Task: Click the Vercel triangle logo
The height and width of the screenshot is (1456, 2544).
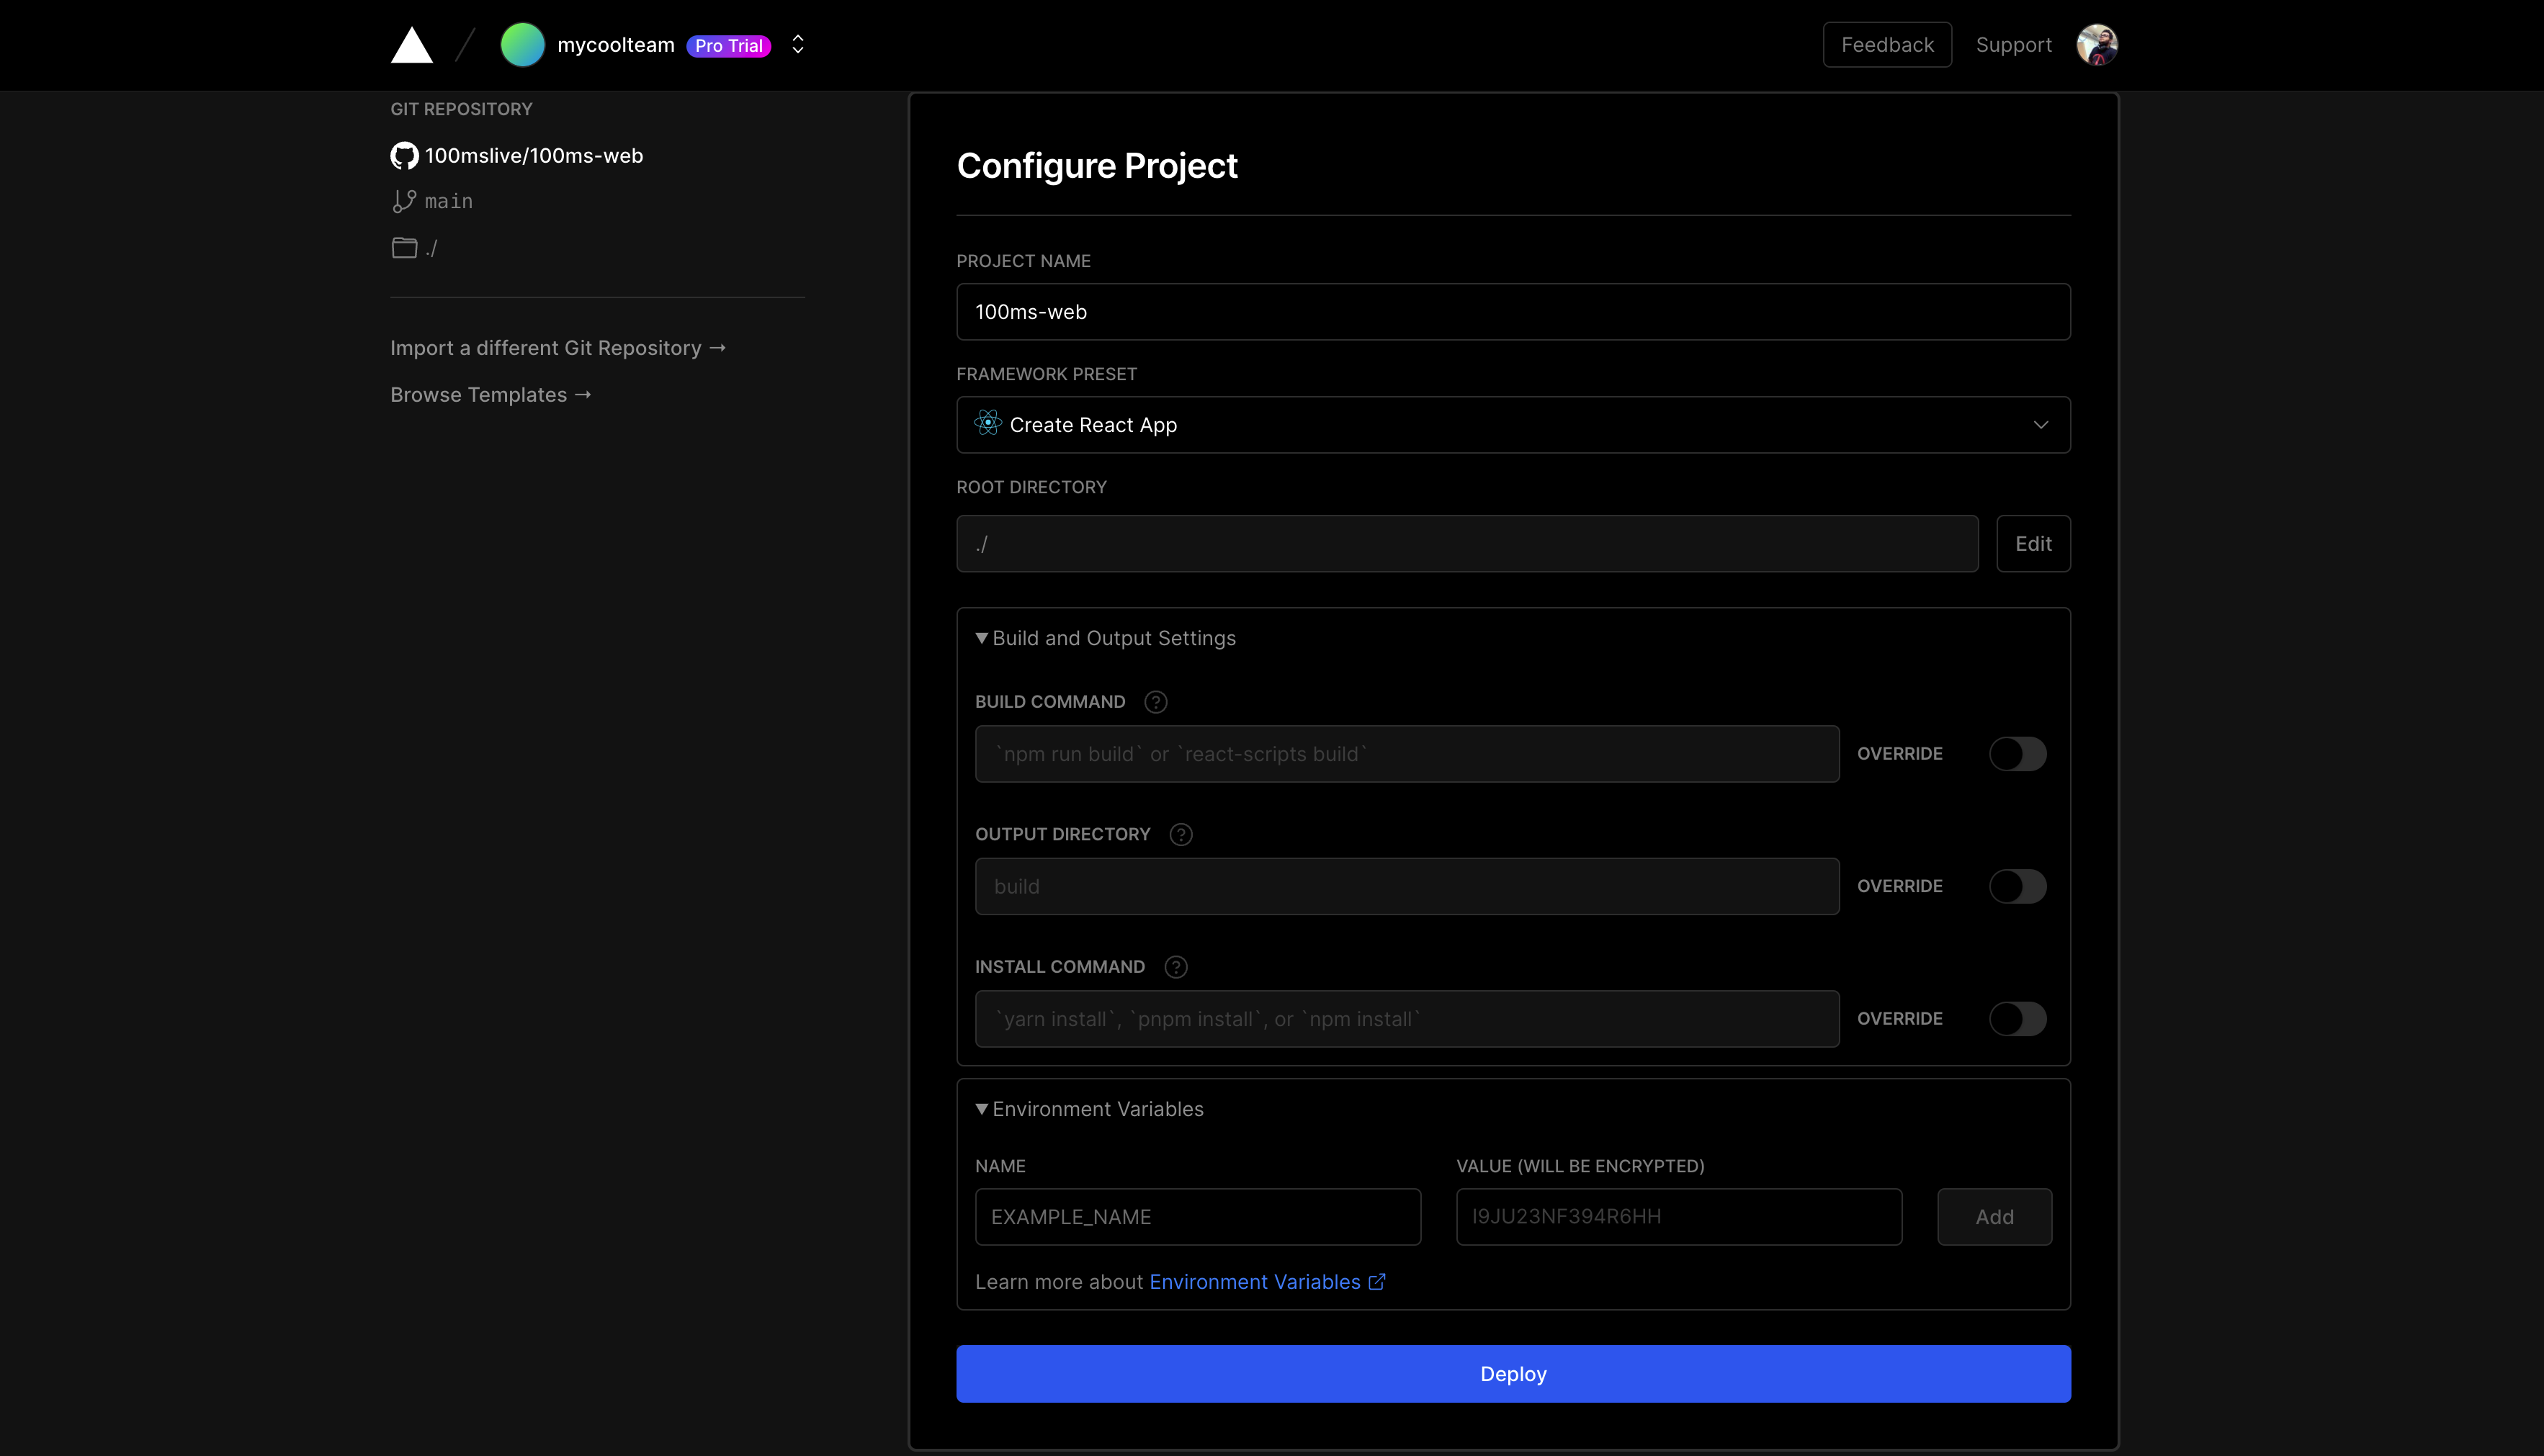Action: tap(411, 46)
